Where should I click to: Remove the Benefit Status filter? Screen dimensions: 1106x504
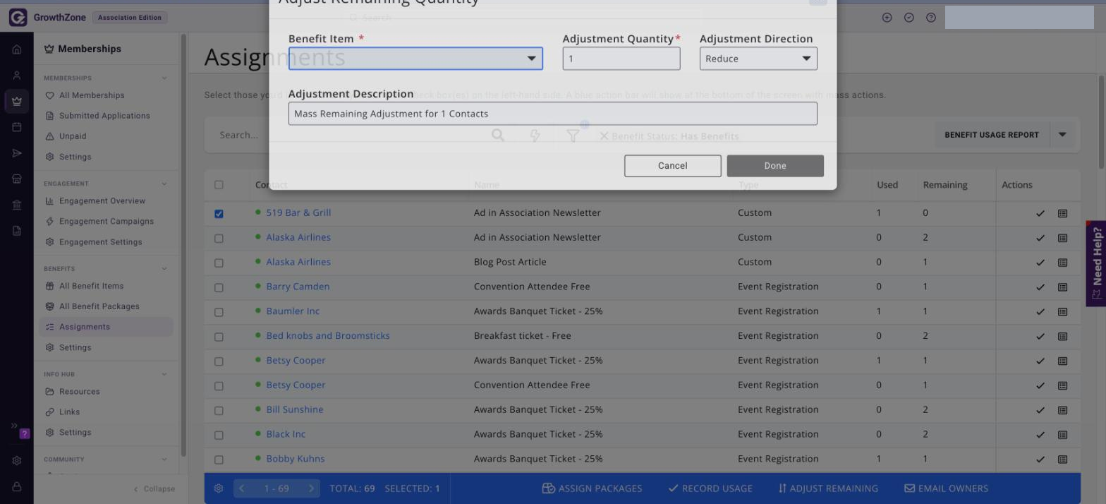(x=604, y=136)
